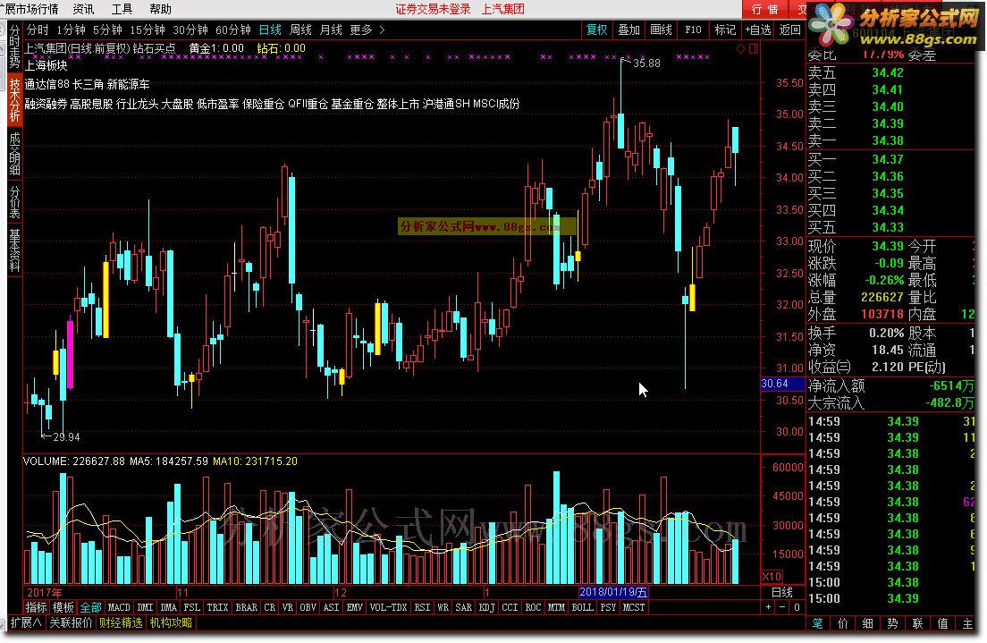Click the 证券交易未登录 login link
Viewport: 987px width, 643px height.
[433, 9]
